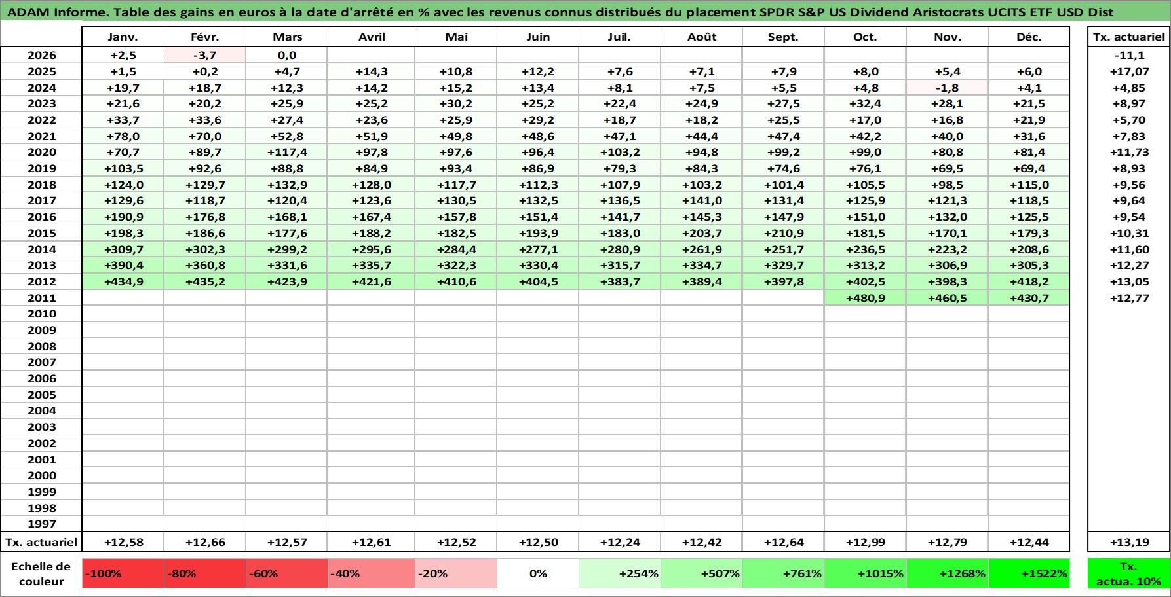Click the 'Nov.' column header
Screen dimensions: 1171x597
tap(948, 37)
